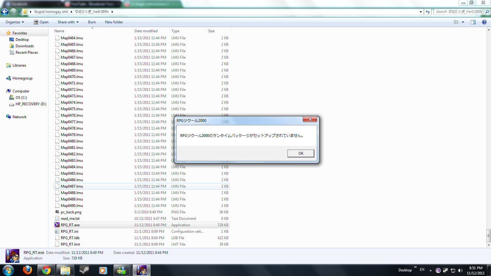The width and height of the screenshot is (491, 276).
Task: Click New folder in the toolbar
Action: [114, 22]
